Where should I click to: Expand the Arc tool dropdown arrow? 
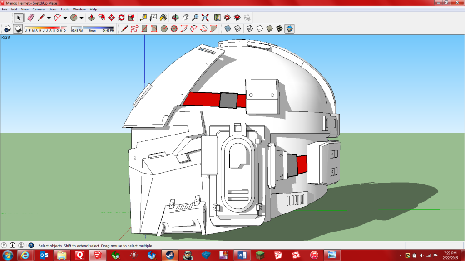[x=65, y=18]
